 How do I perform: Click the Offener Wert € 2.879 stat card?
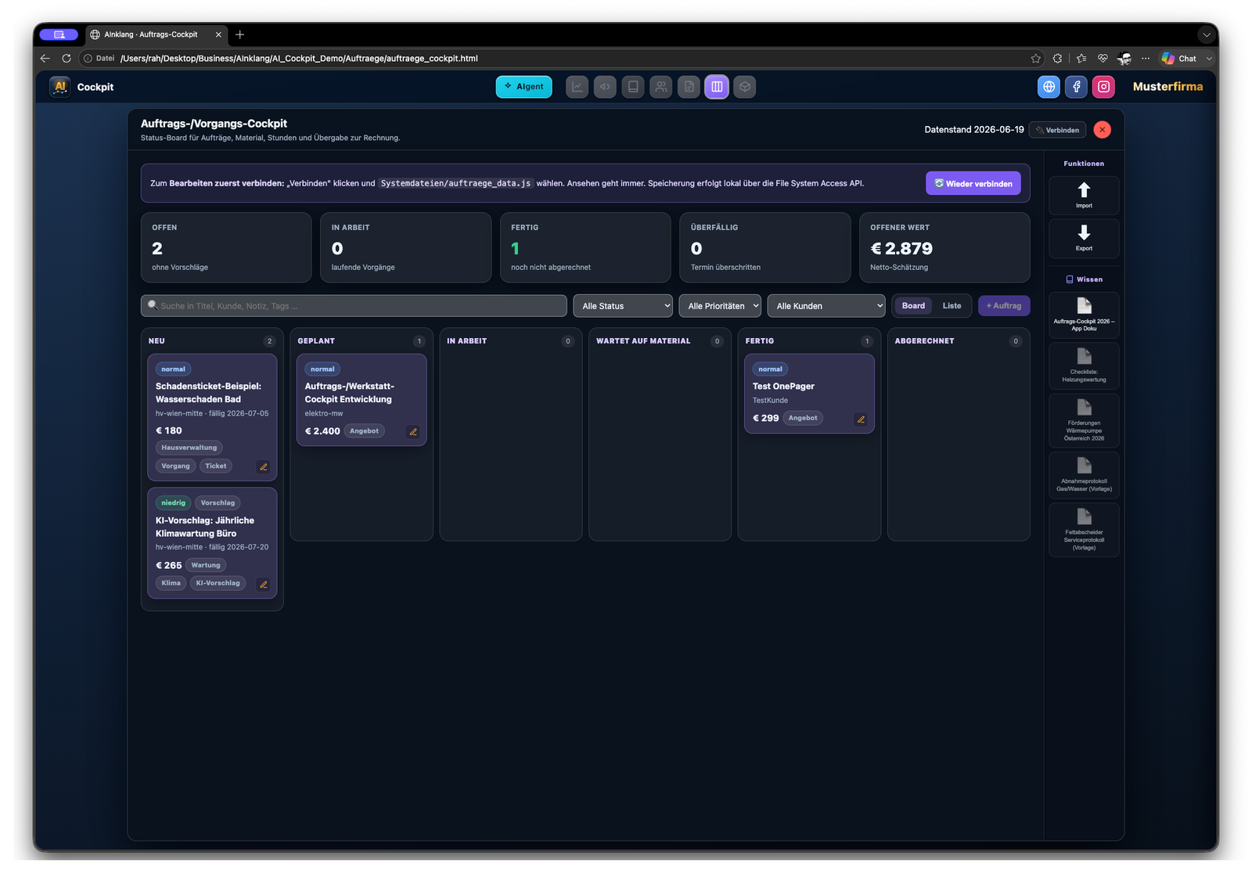[x=944, y=247]
